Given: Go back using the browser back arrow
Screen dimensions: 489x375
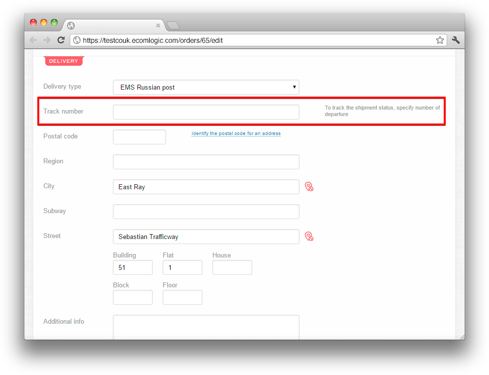Looking at the screenshot, I should click(x=33, y=40).
